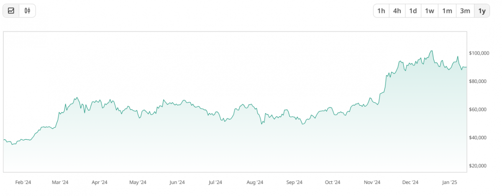Set chart range to 1w

click(430, 11)
